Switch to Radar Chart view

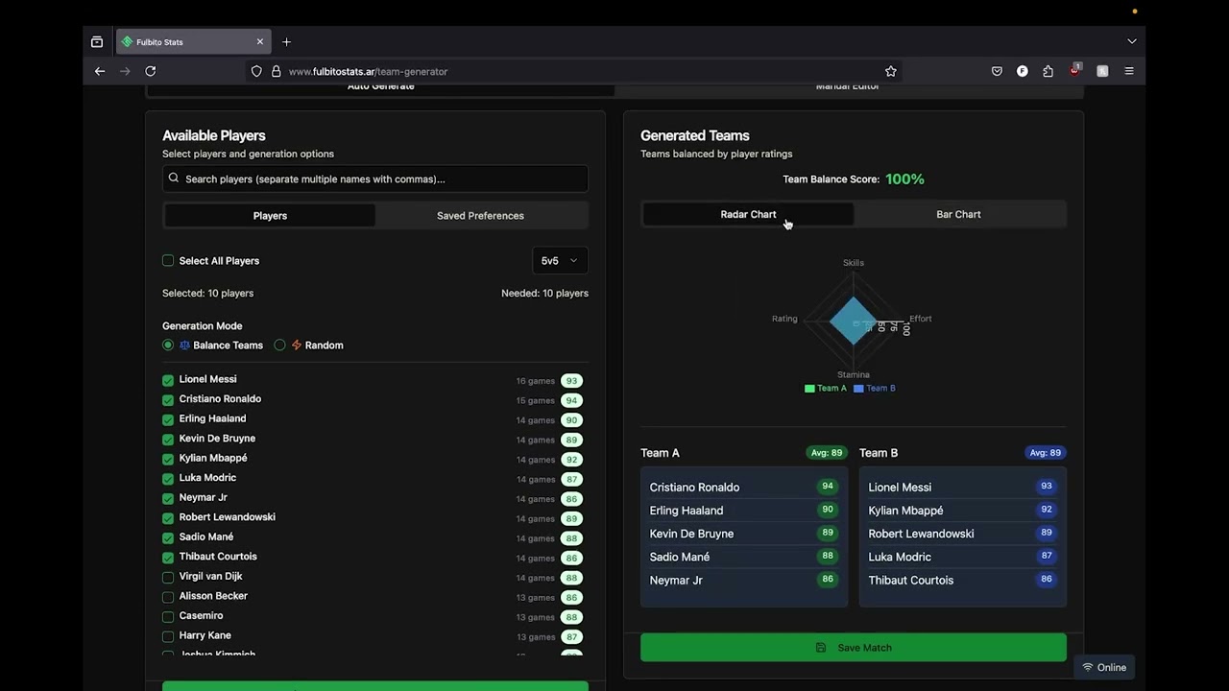[x=748, y=214]
